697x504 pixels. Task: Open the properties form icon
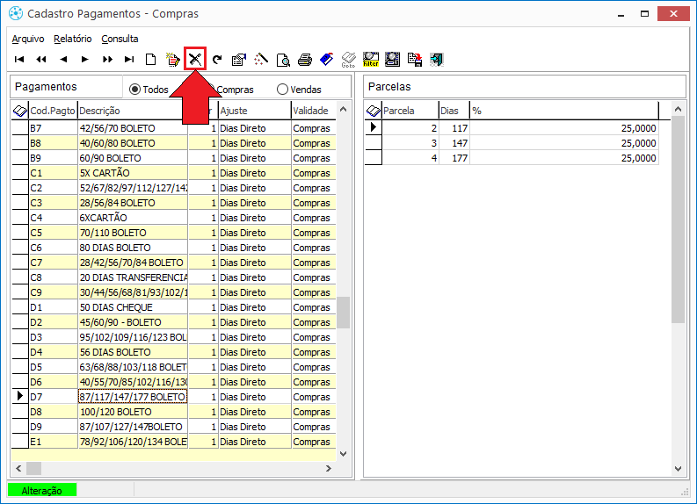(x=239, y=59)
